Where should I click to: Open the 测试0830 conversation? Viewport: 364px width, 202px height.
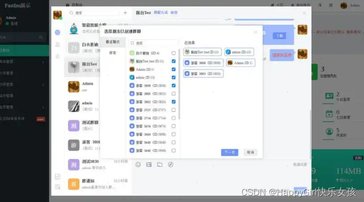coord(98,164)
